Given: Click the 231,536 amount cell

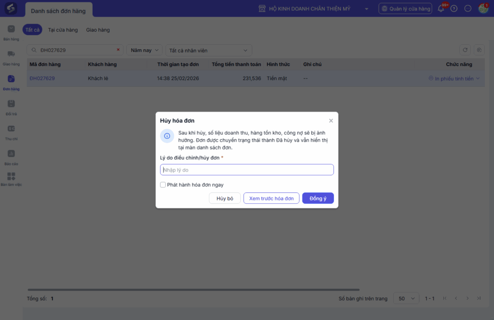Looking at the screenshot, I should (252, 79).
